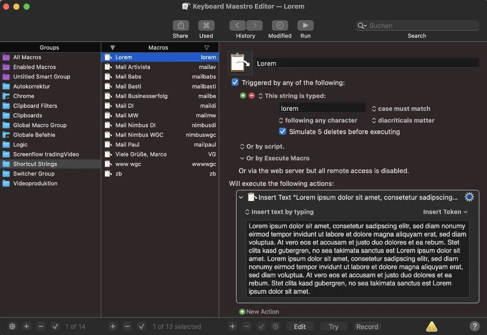Viewport: 487px width, 335px height.
Task: Open help with the question mark icon
Action: [x=475, y=327]
